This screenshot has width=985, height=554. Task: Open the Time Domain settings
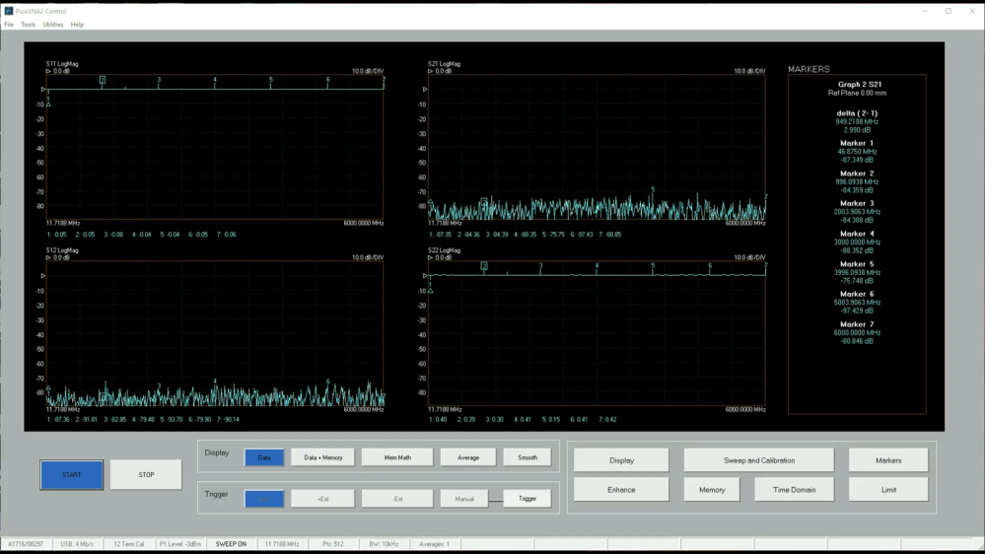[794, 490]
